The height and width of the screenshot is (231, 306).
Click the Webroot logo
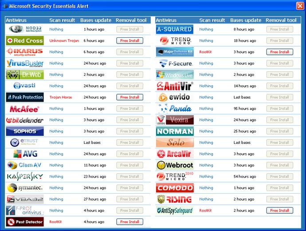[x=175, y=165]
